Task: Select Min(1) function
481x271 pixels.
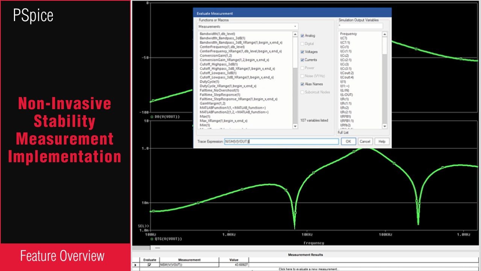Action: click(204, 125)
